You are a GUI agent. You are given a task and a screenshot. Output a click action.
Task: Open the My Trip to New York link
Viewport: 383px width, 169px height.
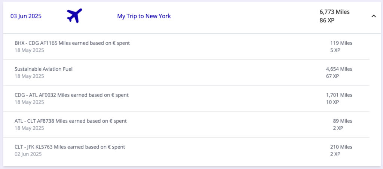point(144,16)
